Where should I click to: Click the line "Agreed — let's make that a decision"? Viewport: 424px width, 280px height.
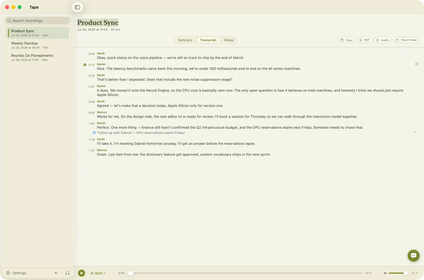point(160,106)
